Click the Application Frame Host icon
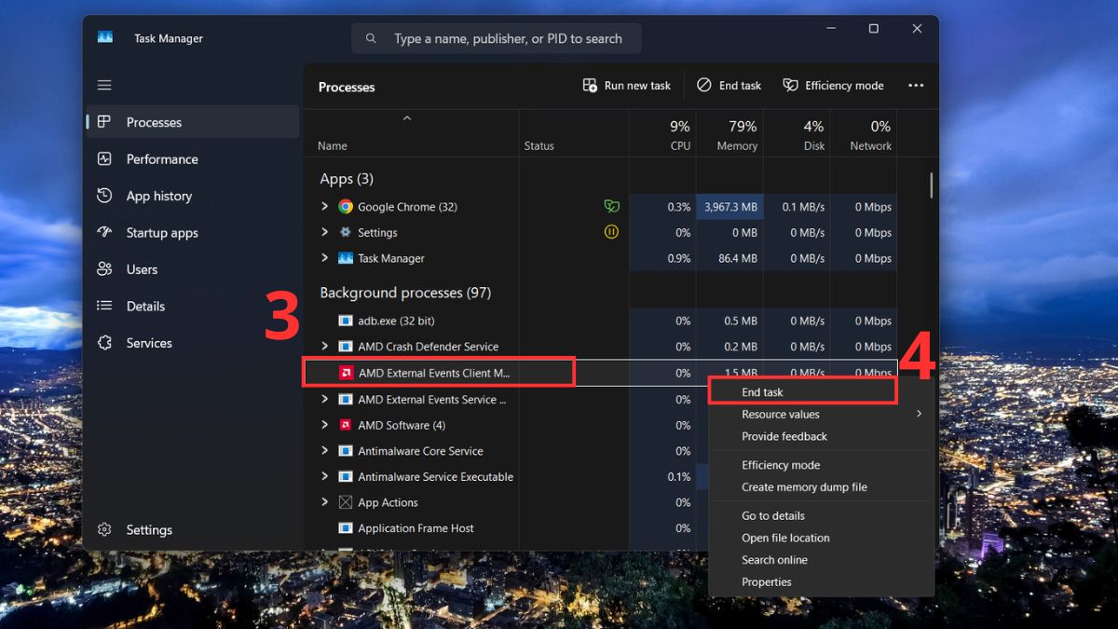This screenshot has width=1118, height=629. click(346, 528)
